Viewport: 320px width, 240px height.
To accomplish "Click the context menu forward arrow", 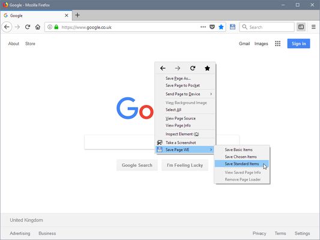I will 178,68.
